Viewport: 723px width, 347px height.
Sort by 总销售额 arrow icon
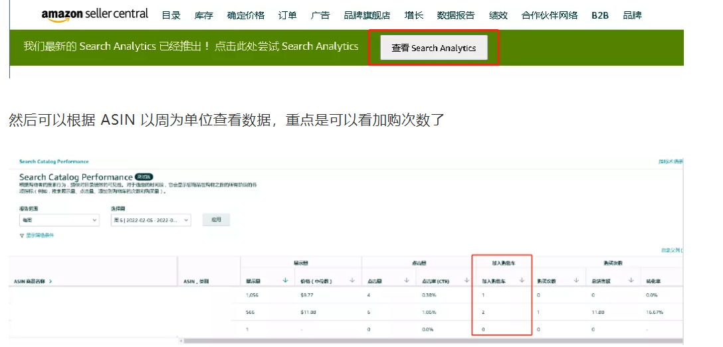tap(631, 280)
